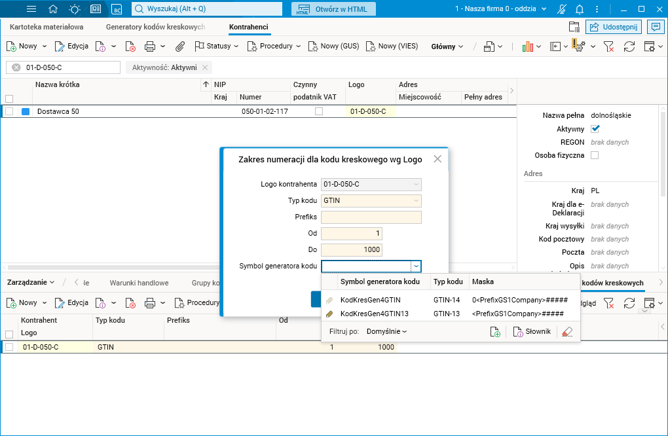Click the Wyszukaj (Alt + Q) search box
Screen dimensions: 668x436
[x=207, y=9]
